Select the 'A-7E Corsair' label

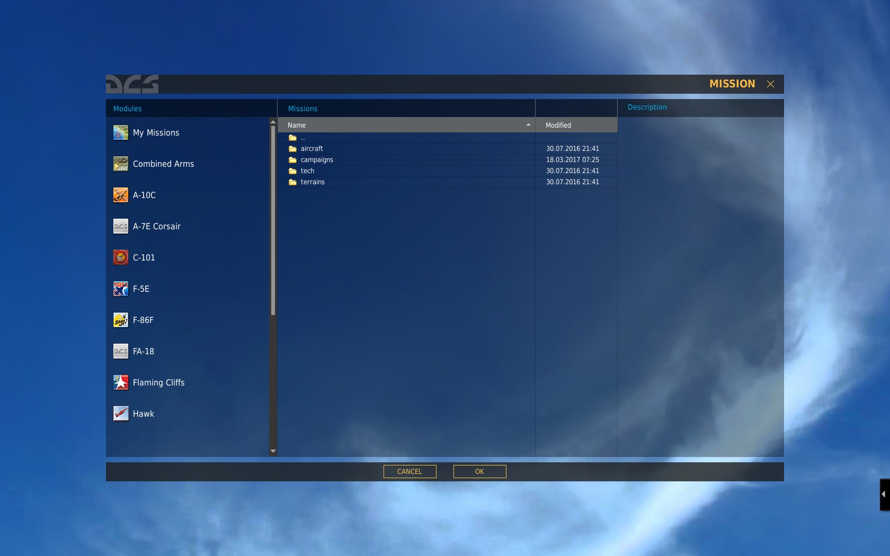[x=157, y=226]
